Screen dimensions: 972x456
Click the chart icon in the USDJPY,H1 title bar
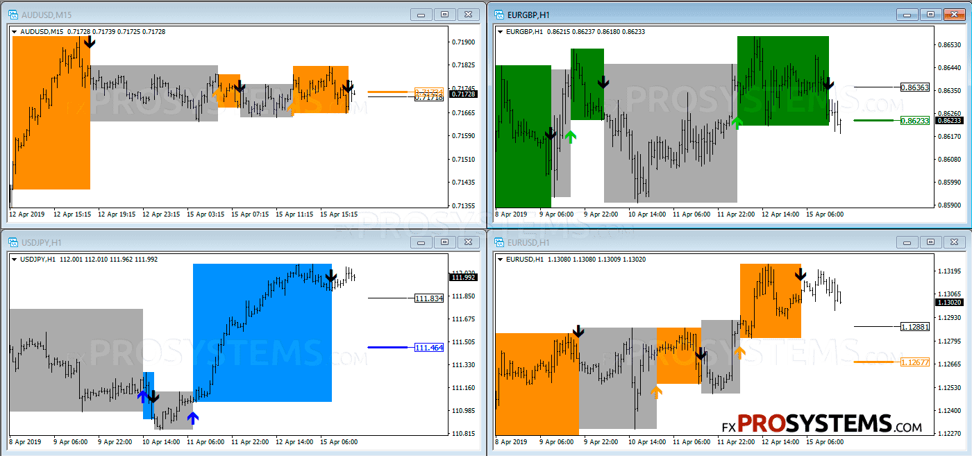coord(13,242)
